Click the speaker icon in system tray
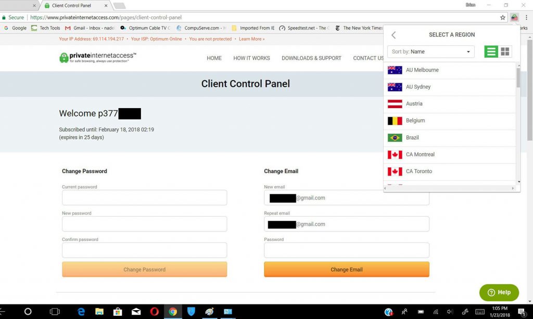Screen dimensions: 533x319 [450, 312]
